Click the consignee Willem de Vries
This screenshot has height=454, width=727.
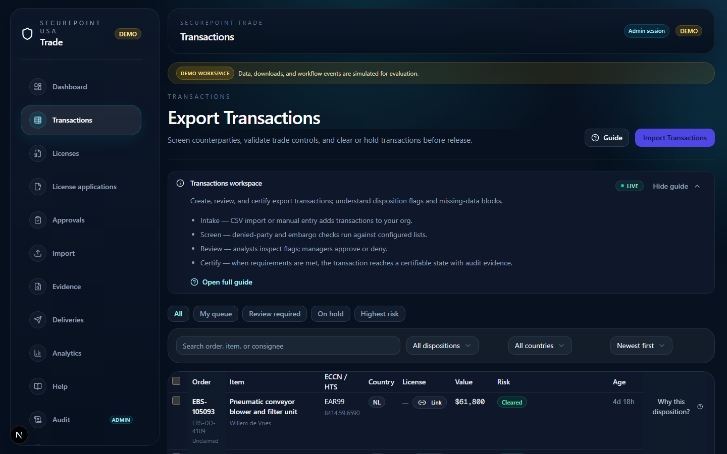pos(250,423)
